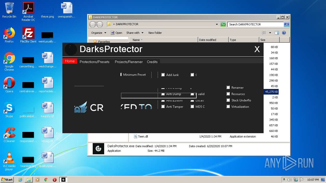The image size is (326, 183).
Task: Show hidden tray icons arrow
Action: click(x=284, y=180)
